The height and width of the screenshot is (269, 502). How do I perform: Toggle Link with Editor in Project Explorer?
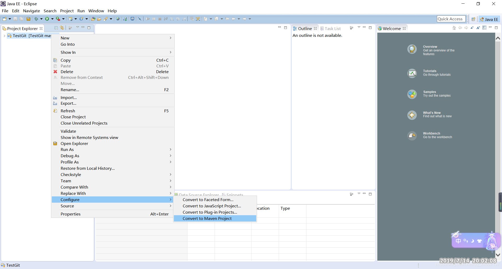(x=62, y=28)
